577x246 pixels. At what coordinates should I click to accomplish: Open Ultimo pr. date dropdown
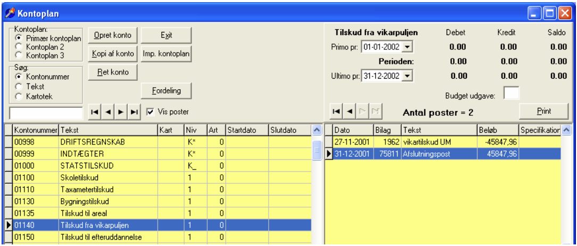tap(407, 76)
